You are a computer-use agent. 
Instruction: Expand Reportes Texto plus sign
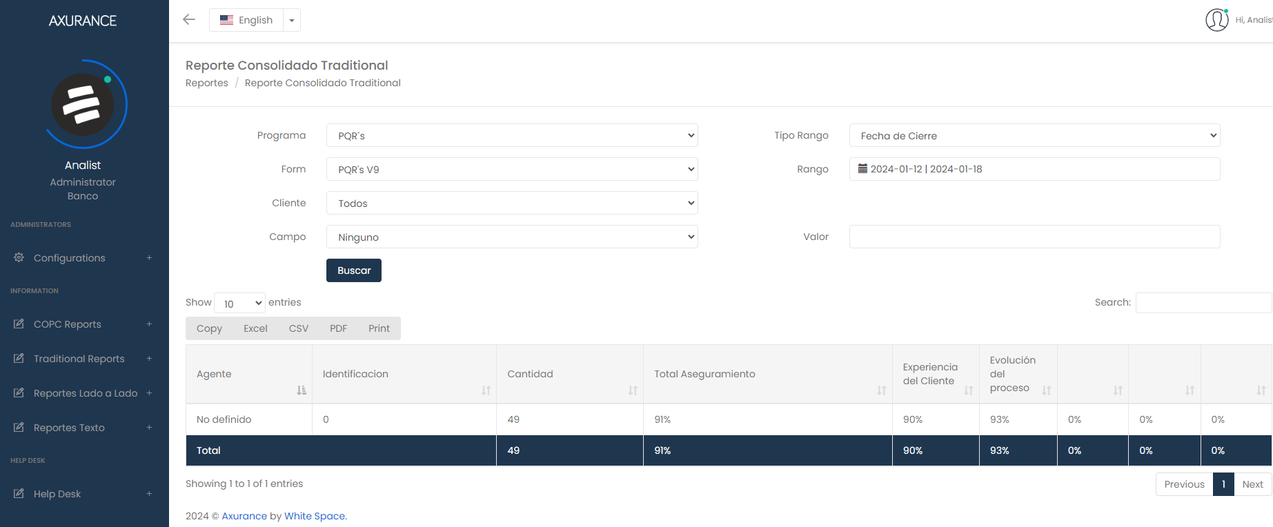pos(149,428)
